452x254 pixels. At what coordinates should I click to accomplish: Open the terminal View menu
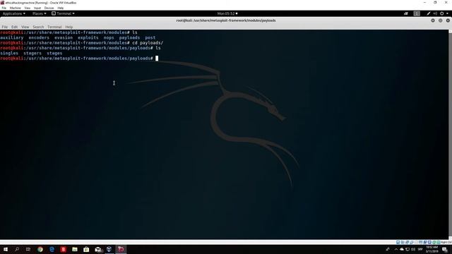point(25,27)
